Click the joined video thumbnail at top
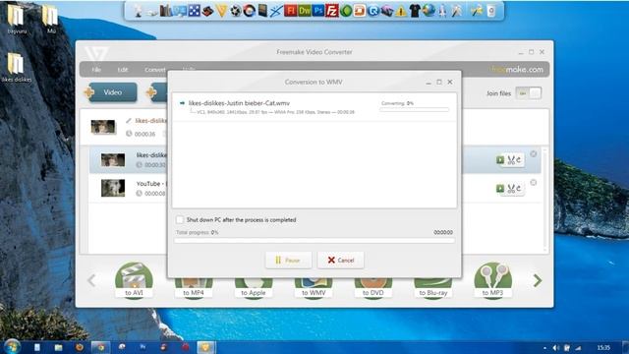The height and width of the screenshot is (354, 629). [103, 127]
